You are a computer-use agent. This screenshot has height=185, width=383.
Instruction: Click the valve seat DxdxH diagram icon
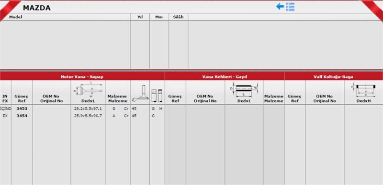click(363, 90)
